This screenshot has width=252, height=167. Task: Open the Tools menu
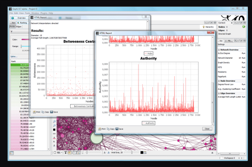click(27, 13)
